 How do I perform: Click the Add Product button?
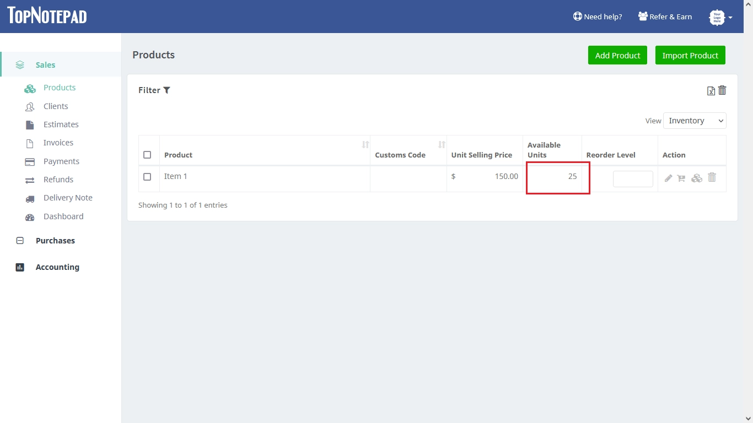617,55
